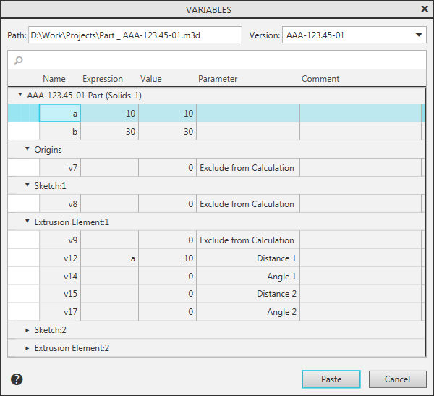Select the expression cell of variable b
The width and height of the screenshot is (434, 396).
[x=109, y=132]
